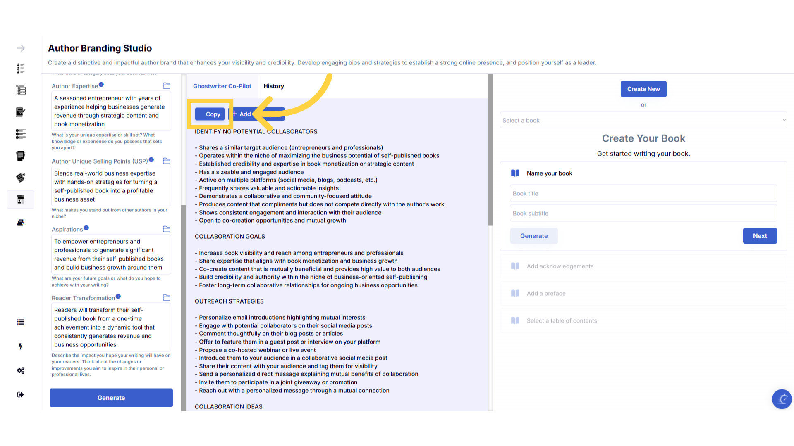Viewport: 794px width, 446px height.
Task: Open folder icon beside Aspirations
Action: (x=167, y=229)
